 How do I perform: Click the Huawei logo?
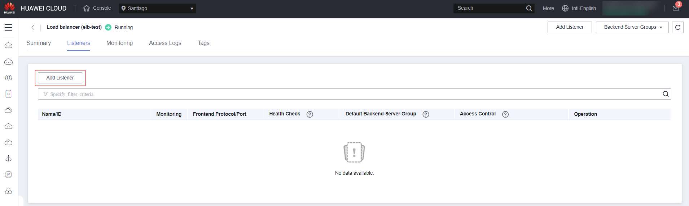9,8
